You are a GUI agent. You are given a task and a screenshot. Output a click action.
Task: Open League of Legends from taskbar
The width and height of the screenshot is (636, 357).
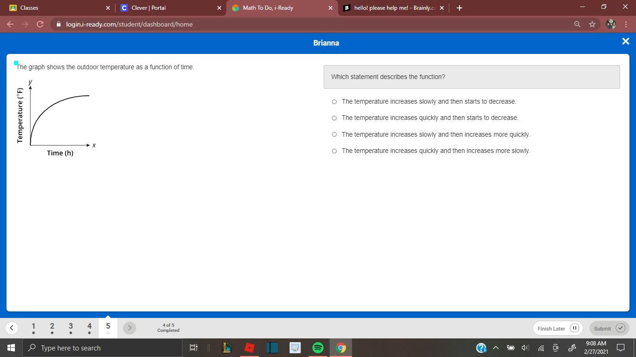pos(226,348)
